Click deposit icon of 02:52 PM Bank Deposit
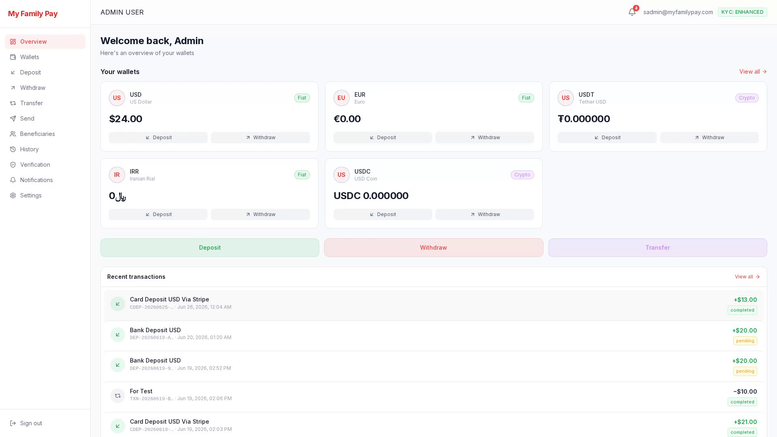The image size is (777, 437). [118, 365]
